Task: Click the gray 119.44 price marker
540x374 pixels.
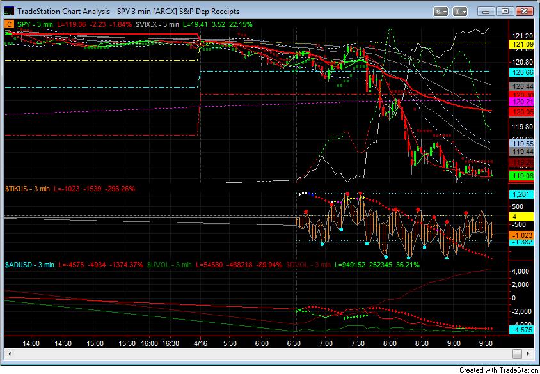Action: pos(523,152)
